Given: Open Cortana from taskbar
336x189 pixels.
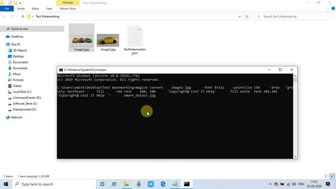Looking at the screenshot, I should coord(102,184).
